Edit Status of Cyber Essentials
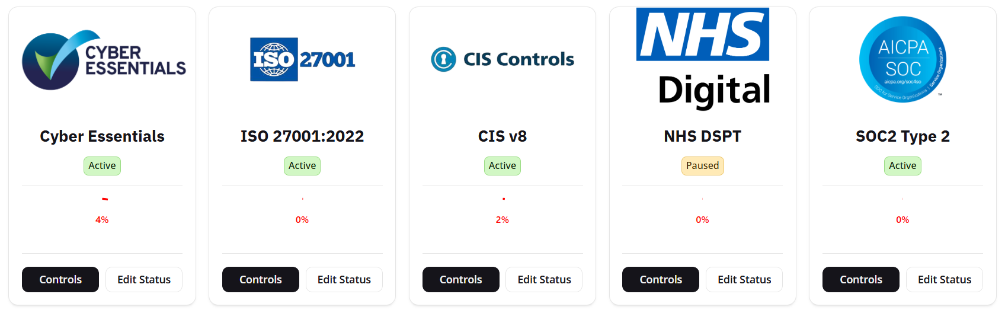 [x=144, y=280]
